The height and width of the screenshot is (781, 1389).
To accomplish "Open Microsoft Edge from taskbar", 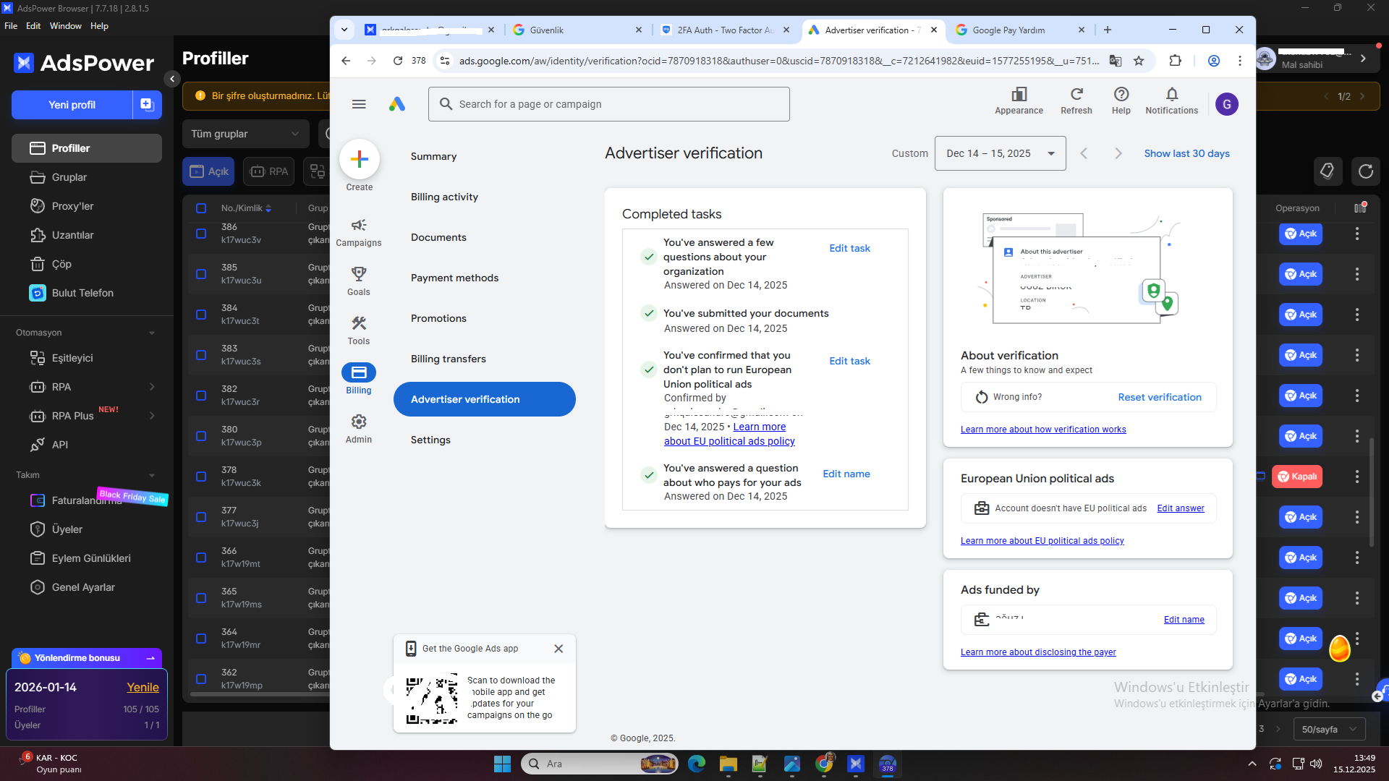I will 697,764.
